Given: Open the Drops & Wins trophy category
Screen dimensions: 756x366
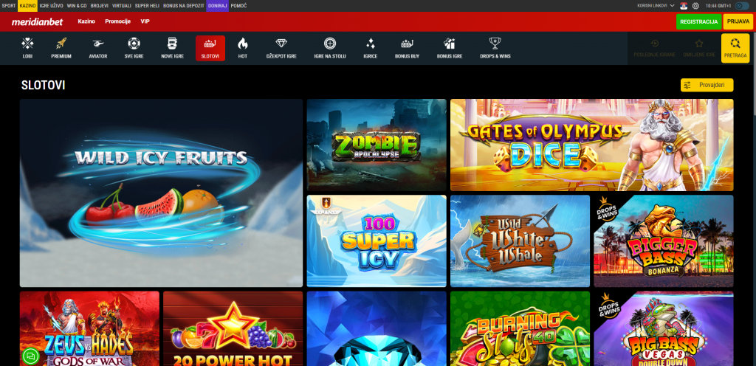Looking at the screenshot, I should point(495,48).
